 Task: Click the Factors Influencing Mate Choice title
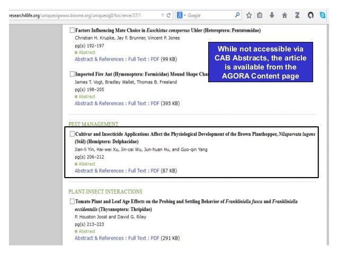168,30
